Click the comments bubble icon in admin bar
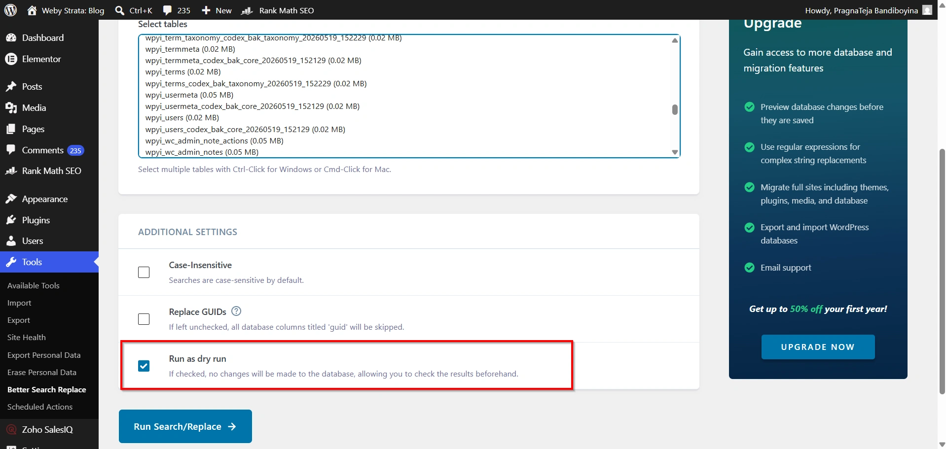This screenshot has height=449, width=946. (168, 10)
